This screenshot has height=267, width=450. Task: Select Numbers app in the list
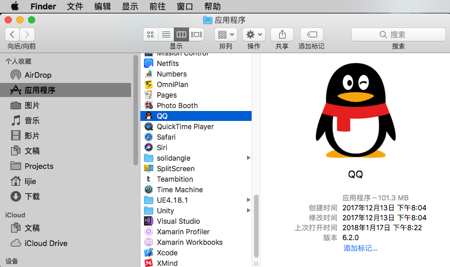[x=196, y=74]
